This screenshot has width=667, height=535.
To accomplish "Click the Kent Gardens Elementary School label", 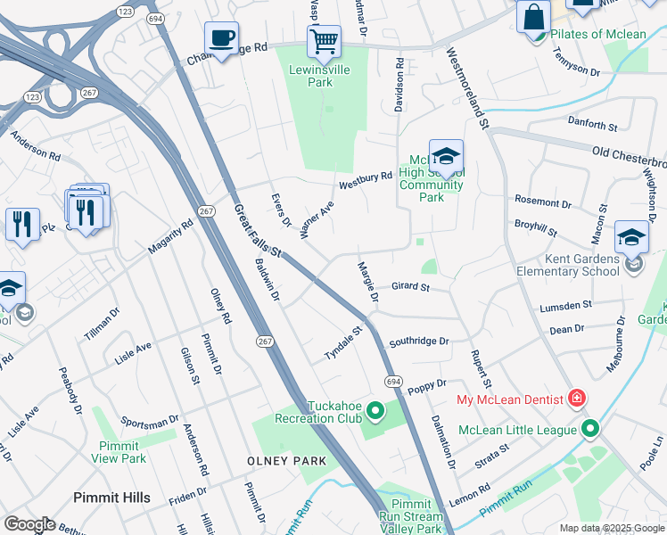I will click(x=568, y=265).
